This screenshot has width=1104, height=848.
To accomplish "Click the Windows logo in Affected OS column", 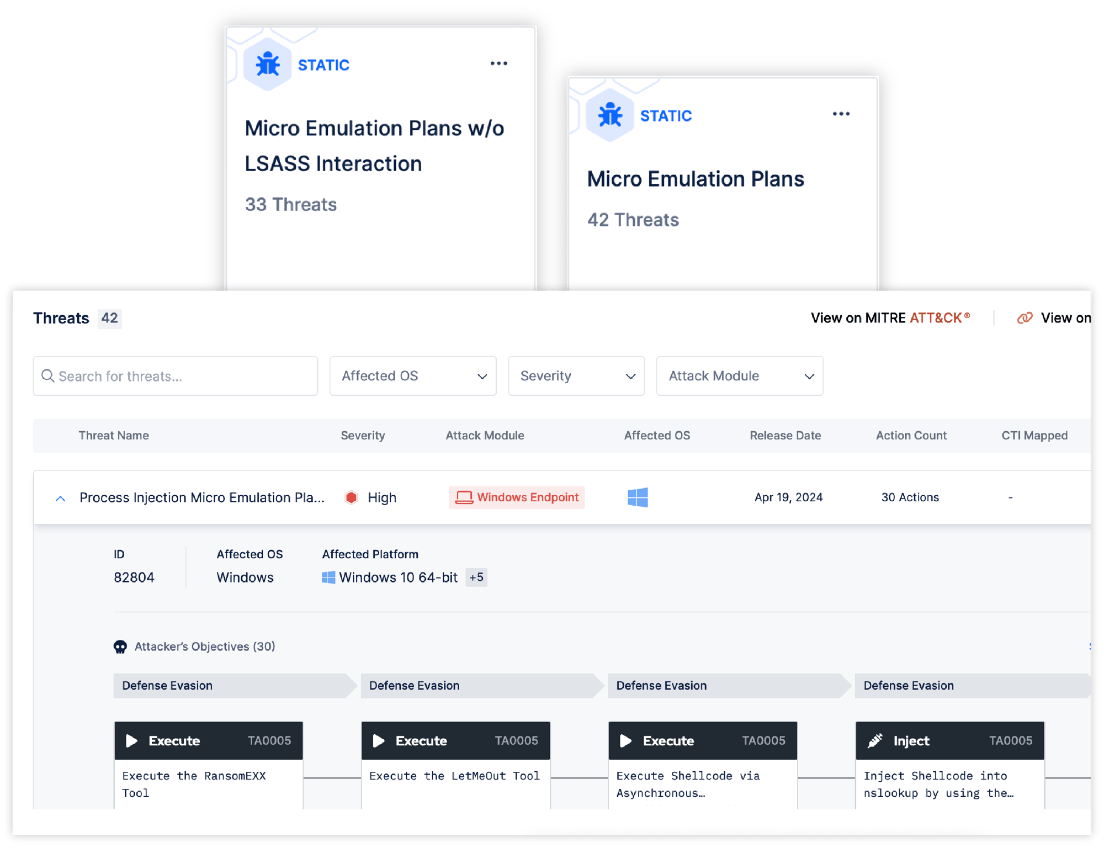I will pyautogui.click(x=638, y=497).
